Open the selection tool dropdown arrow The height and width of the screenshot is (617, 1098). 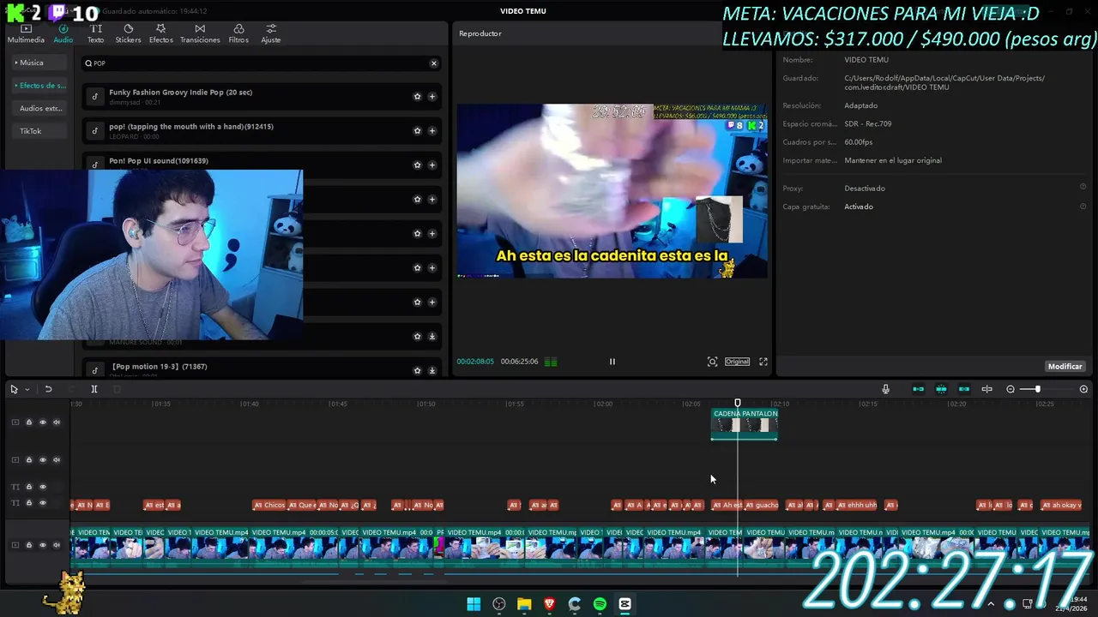click(x=27, y=389)
